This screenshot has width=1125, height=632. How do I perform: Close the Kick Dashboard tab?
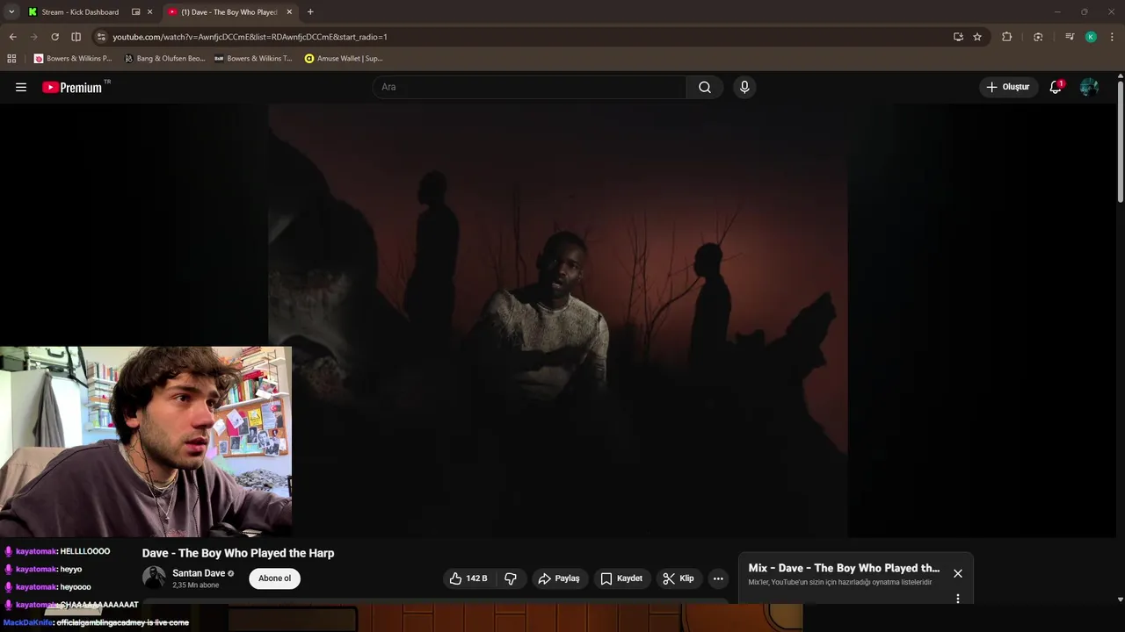point(149,12)
